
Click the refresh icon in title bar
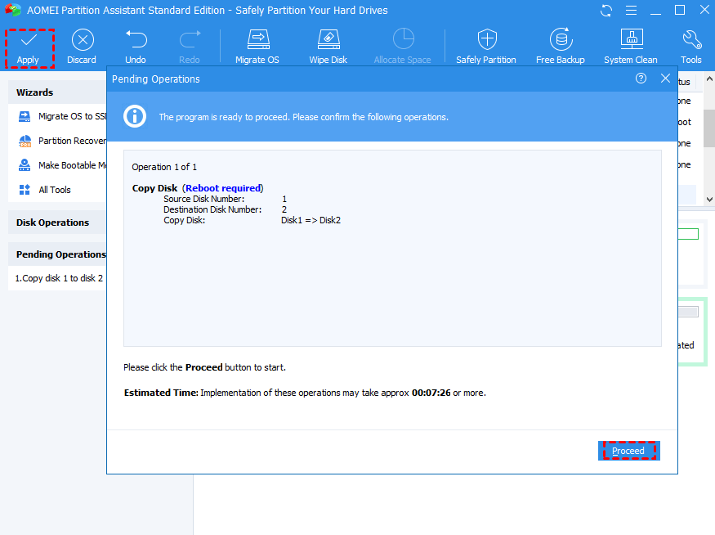[x=606, y=11]
